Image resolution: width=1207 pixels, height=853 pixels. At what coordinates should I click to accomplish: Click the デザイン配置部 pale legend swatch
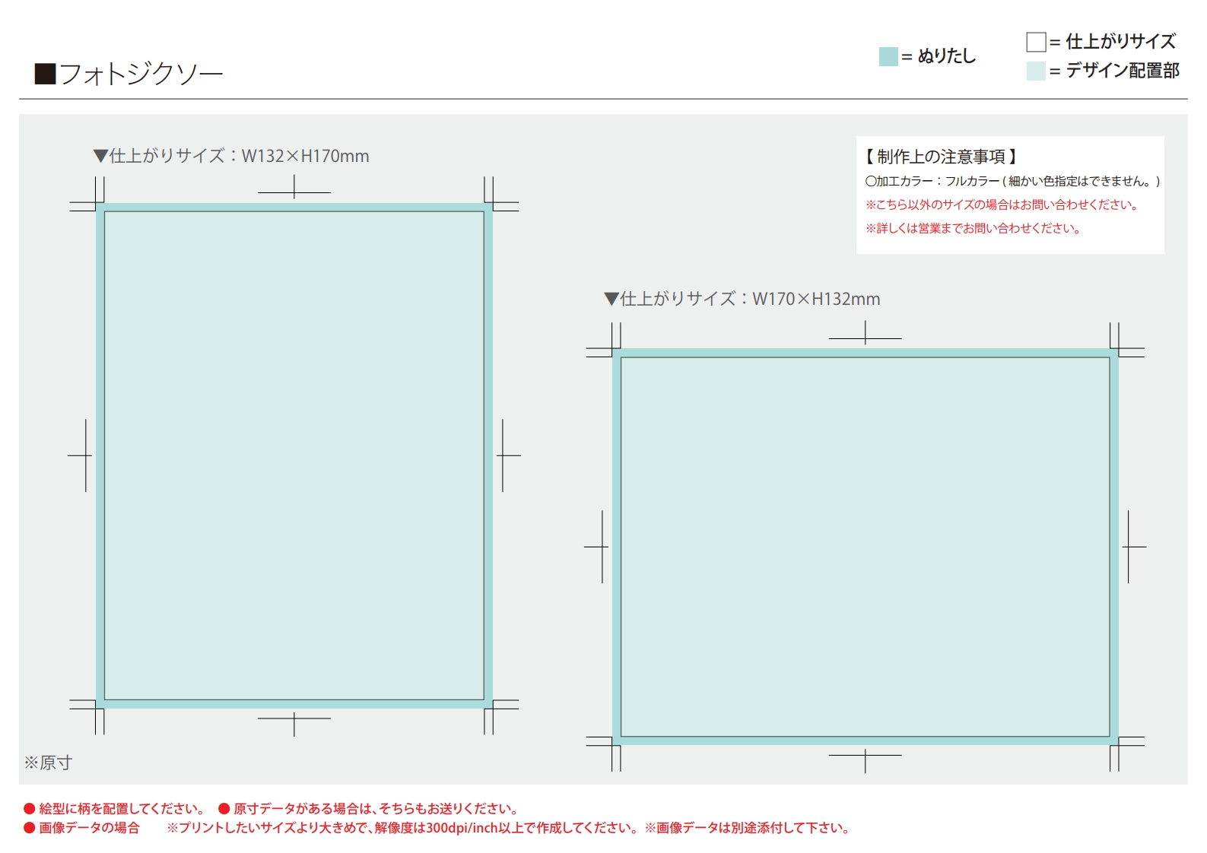click(1036, 71)
